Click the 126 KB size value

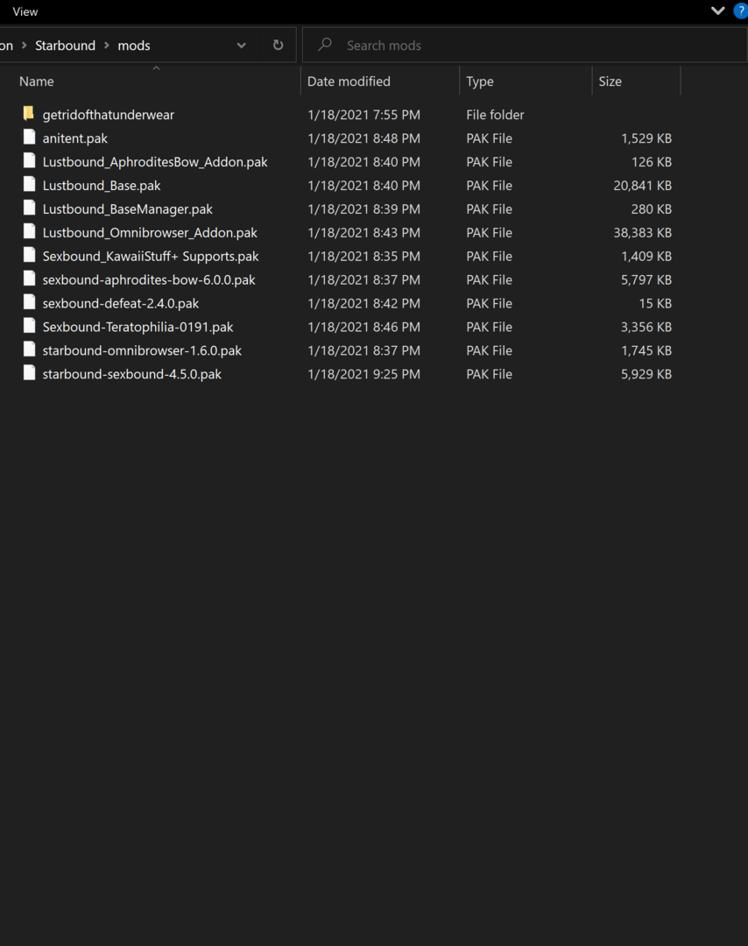point(652,162)
